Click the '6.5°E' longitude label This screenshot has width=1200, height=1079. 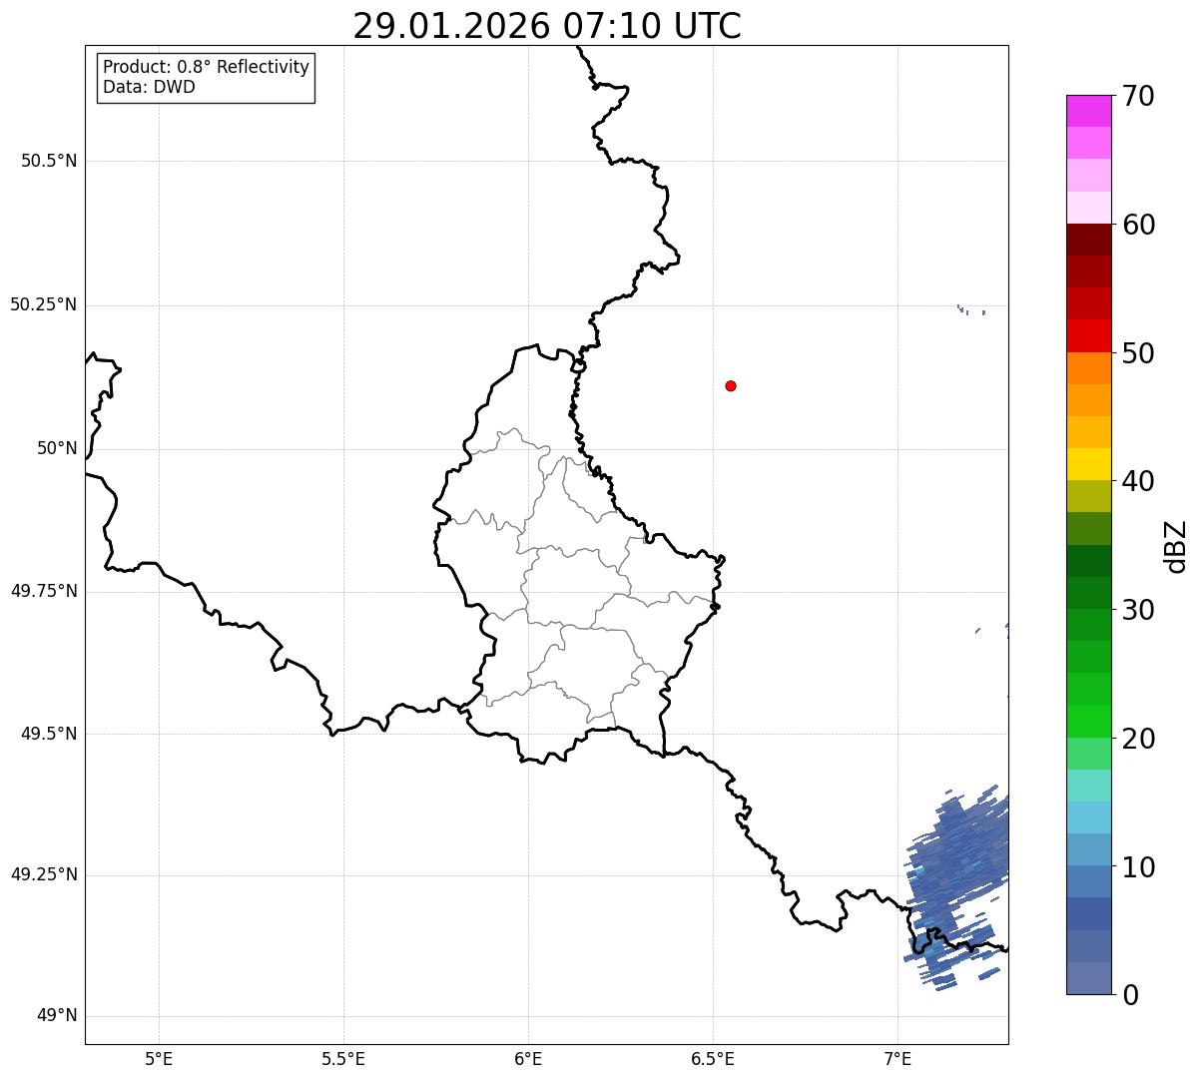[x=713, y=1058]
